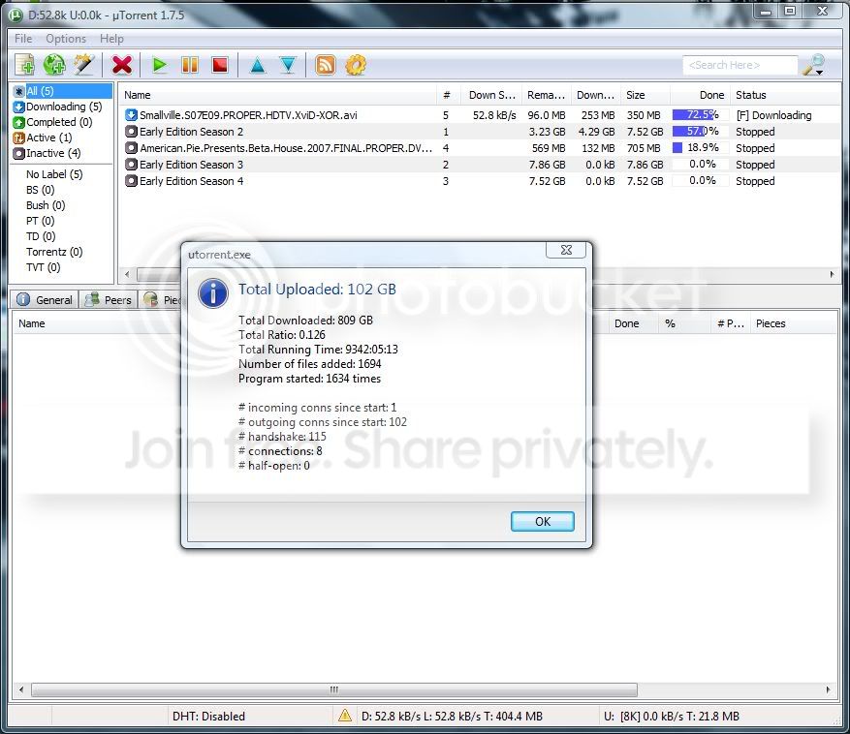The height and width of the screenshot is (734, 850).
Task: Close the utorrent.exe statistics dialog
Action: tap(566, 250)
